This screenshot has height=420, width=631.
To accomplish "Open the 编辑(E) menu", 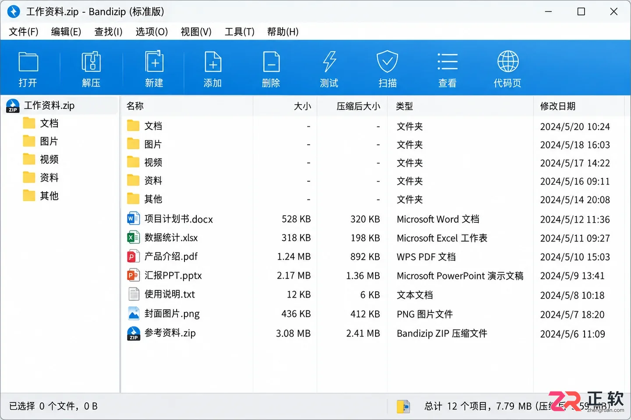I will 66,31.
